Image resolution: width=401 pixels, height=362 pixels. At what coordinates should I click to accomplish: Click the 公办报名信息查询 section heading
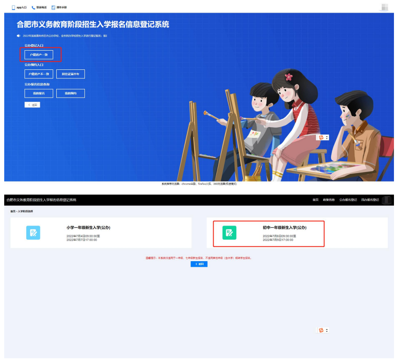pos(37,84)
